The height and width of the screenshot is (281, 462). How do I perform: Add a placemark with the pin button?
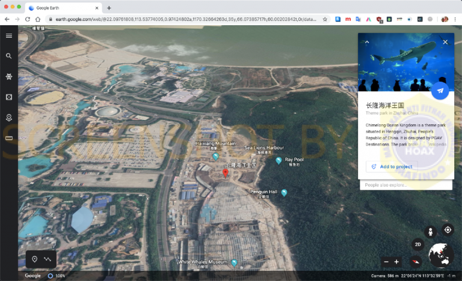(x=34, y=259)
